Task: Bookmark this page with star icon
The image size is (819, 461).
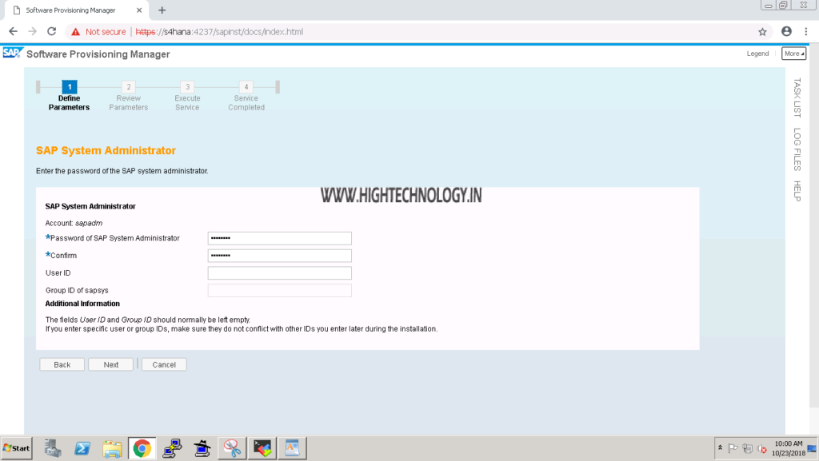Action: 762,32
